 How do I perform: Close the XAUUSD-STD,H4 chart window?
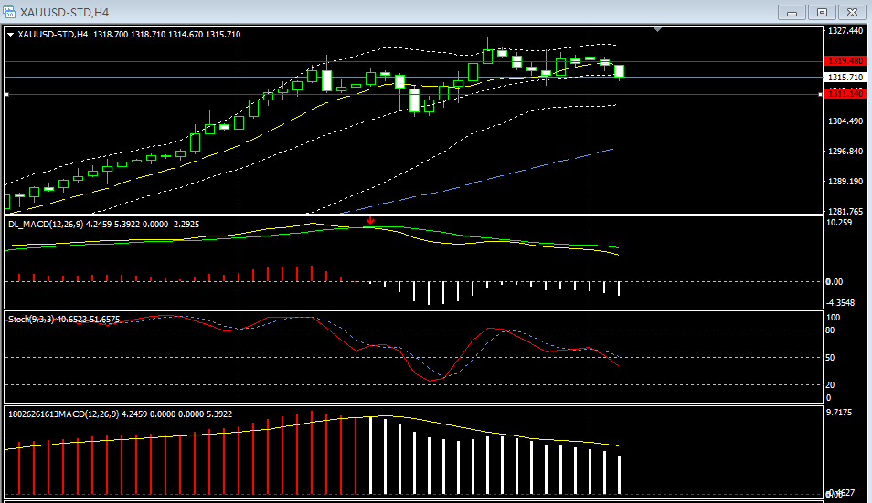pyautogui.click(x=851, y=12)
